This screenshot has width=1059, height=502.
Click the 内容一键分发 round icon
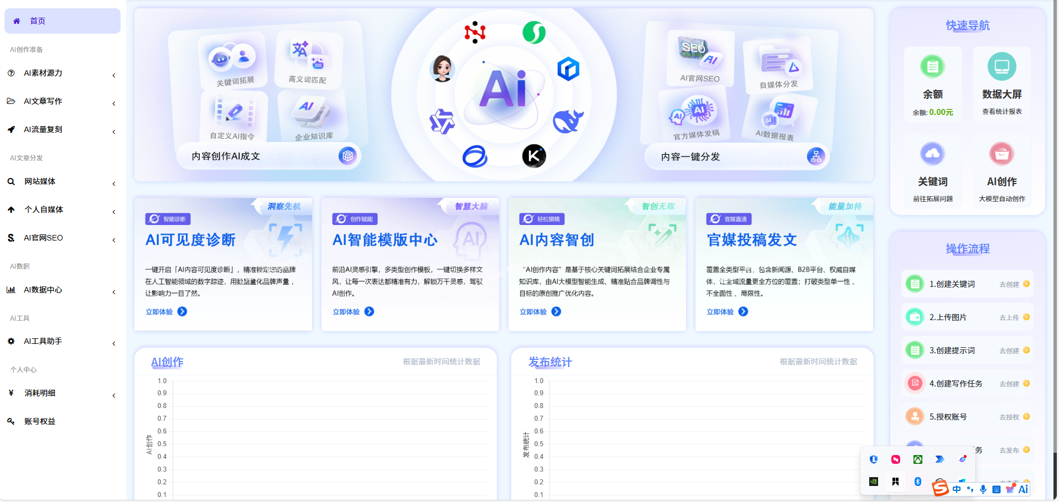(816, 156)
